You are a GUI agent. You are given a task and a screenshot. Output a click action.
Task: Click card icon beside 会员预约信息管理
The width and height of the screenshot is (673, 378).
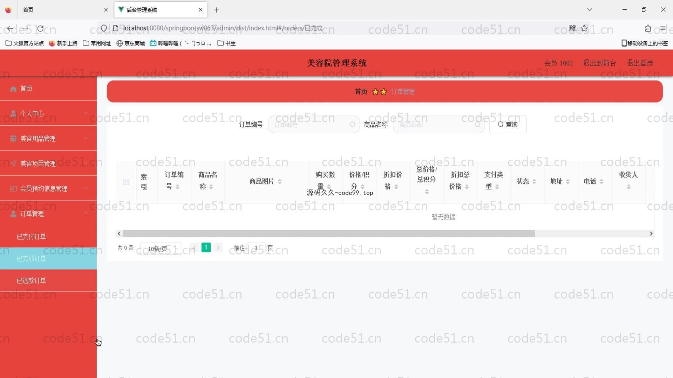tap(13, 189)
